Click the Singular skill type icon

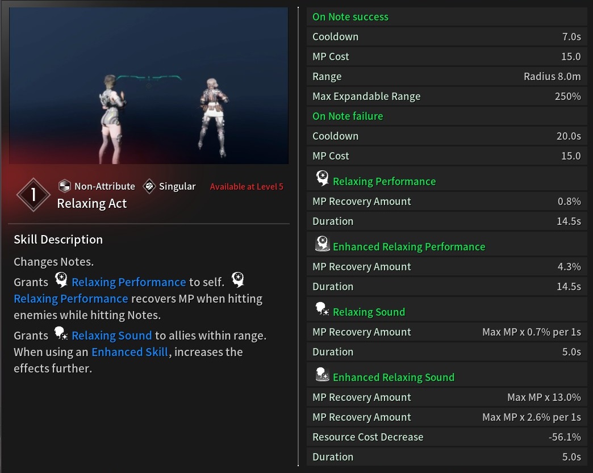[149, 186]
